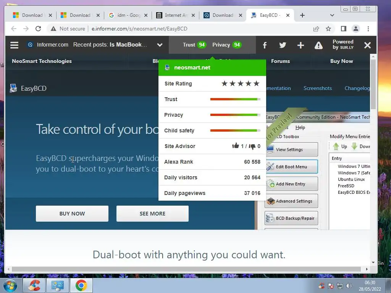Close the EasyBCD tab
Viewport: 391px width, 293px height.
coord(288,15)
